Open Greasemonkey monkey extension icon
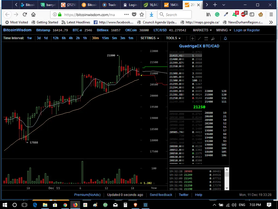 click(260, 15)
